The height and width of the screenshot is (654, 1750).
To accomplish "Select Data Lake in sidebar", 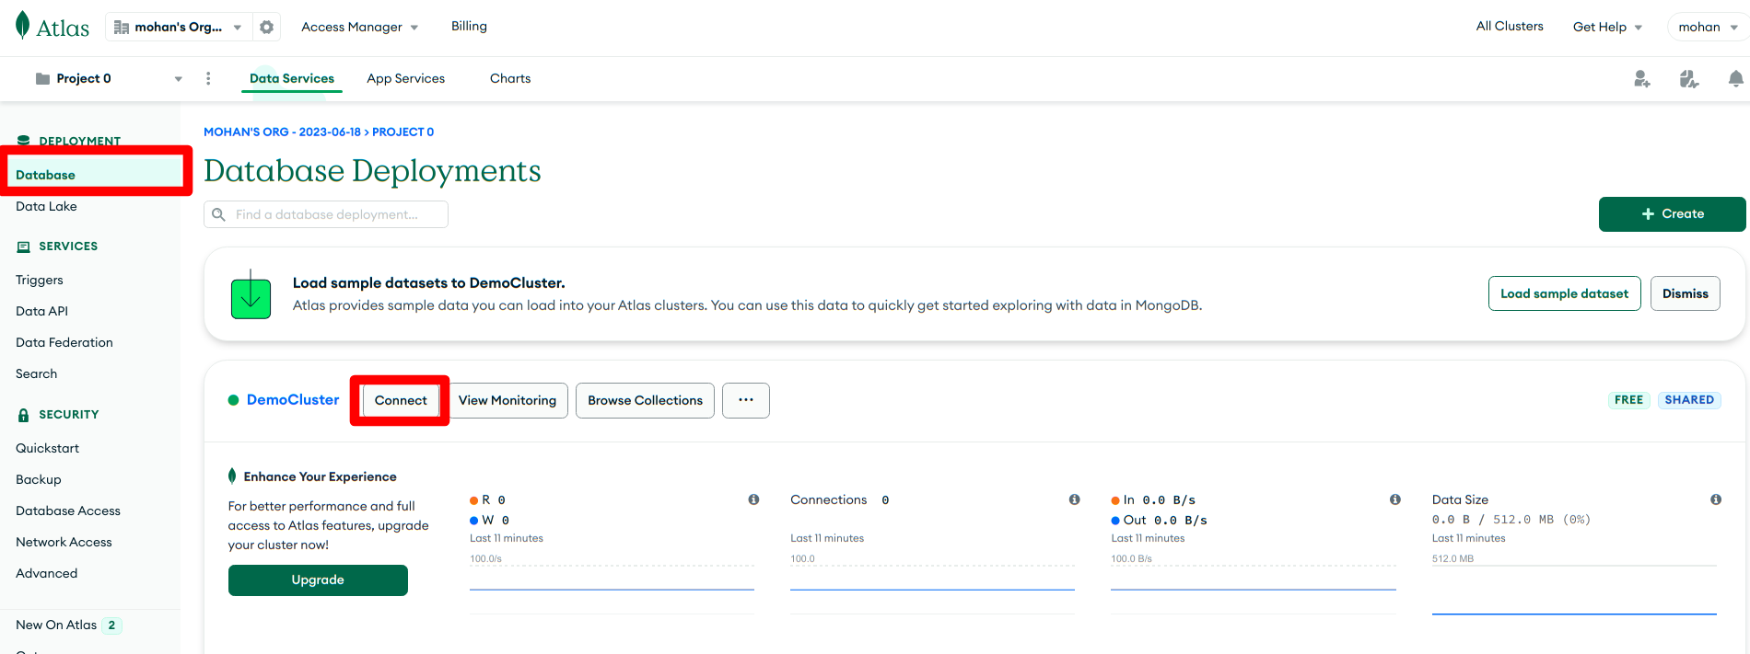I will 46,206.
